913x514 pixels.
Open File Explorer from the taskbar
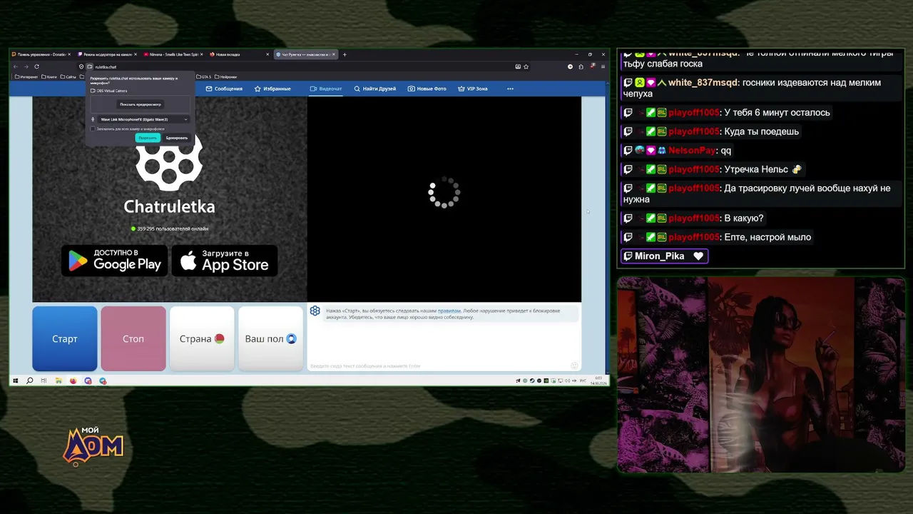click(58, 381)
